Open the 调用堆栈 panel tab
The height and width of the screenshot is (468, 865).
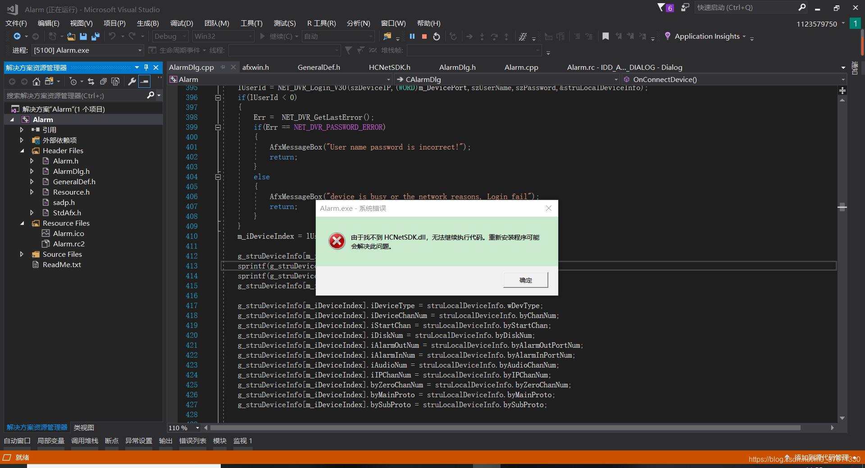pyautogui.click(x=85, y=441)
